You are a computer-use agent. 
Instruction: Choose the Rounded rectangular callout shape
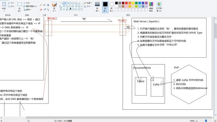tap(73, 9)
